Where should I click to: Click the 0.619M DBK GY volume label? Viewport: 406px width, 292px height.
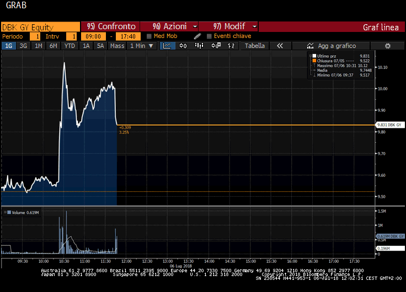pyautogui.click(x=390, y=236)
